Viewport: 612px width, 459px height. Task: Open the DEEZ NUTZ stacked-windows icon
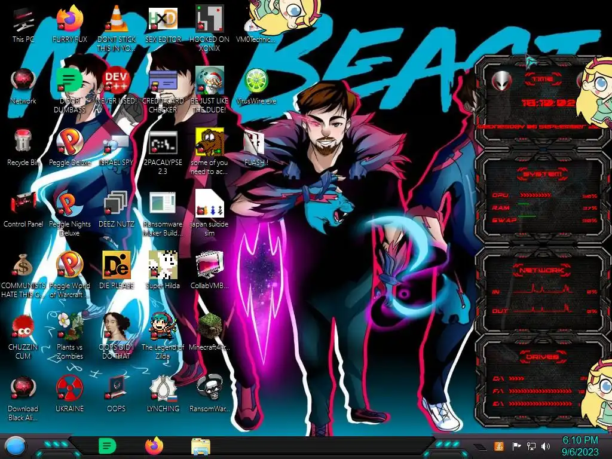point(117,209)
